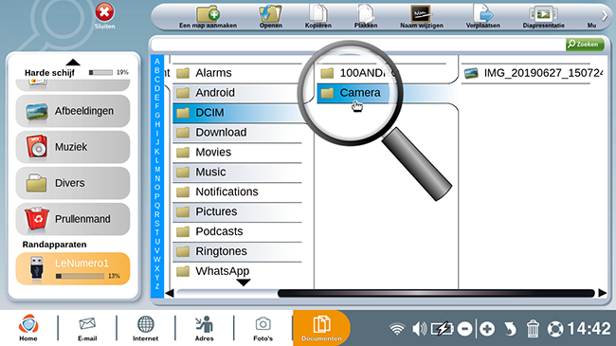Click the back undo arrow icon
The height and width of the screenshot is (346, 616).
point(510,329)
